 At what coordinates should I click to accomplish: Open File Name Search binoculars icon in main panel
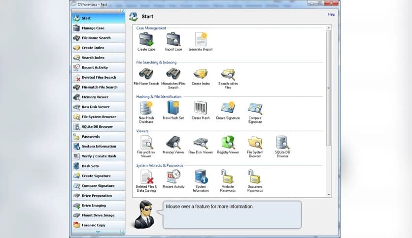click(146, 74)
